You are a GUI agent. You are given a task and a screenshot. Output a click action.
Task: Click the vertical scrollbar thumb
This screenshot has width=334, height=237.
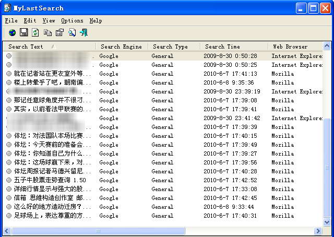pos(327,167)
